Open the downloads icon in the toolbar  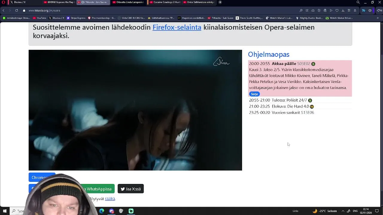click(343, 10)
